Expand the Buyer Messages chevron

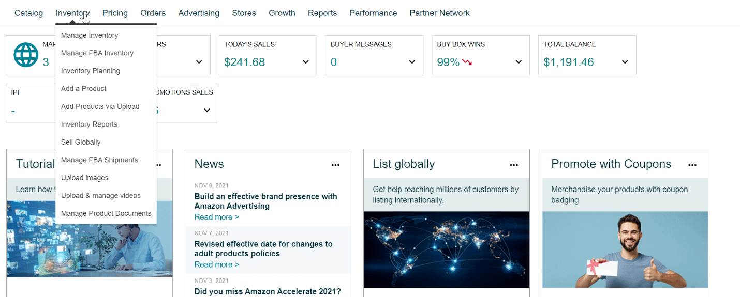412,62
